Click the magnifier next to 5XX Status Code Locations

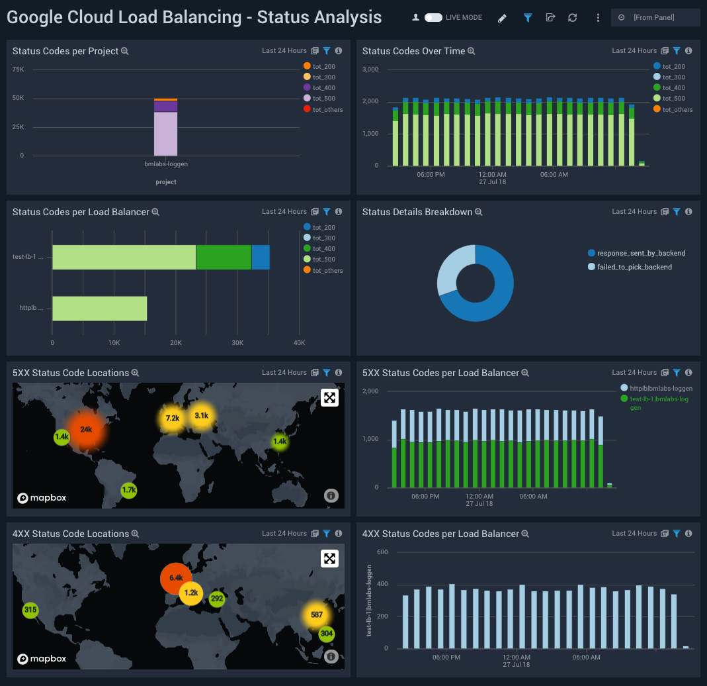pyautogui.click(x=136, y=372)
